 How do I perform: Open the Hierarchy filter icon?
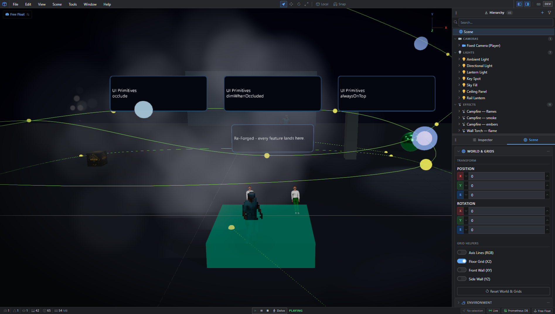coord(549,13)
